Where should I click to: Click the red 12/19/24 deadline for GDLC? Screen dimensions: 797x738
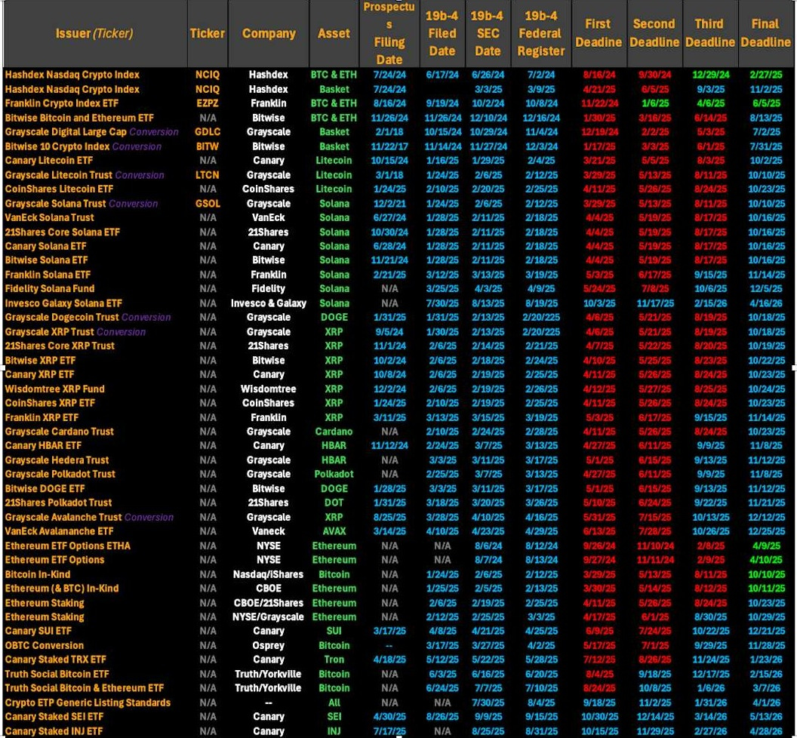(599, 131)
